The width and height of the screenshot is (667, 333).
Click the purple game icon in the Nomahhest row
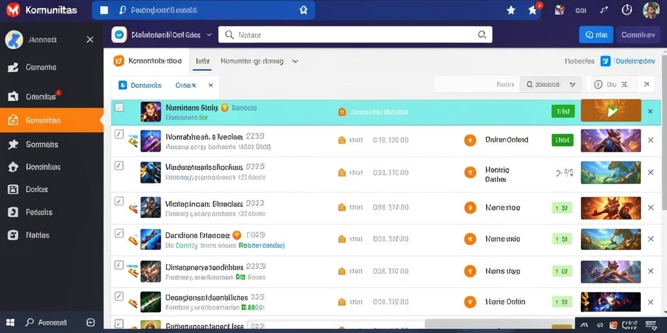pyautogui.click(x=150, y=141)
